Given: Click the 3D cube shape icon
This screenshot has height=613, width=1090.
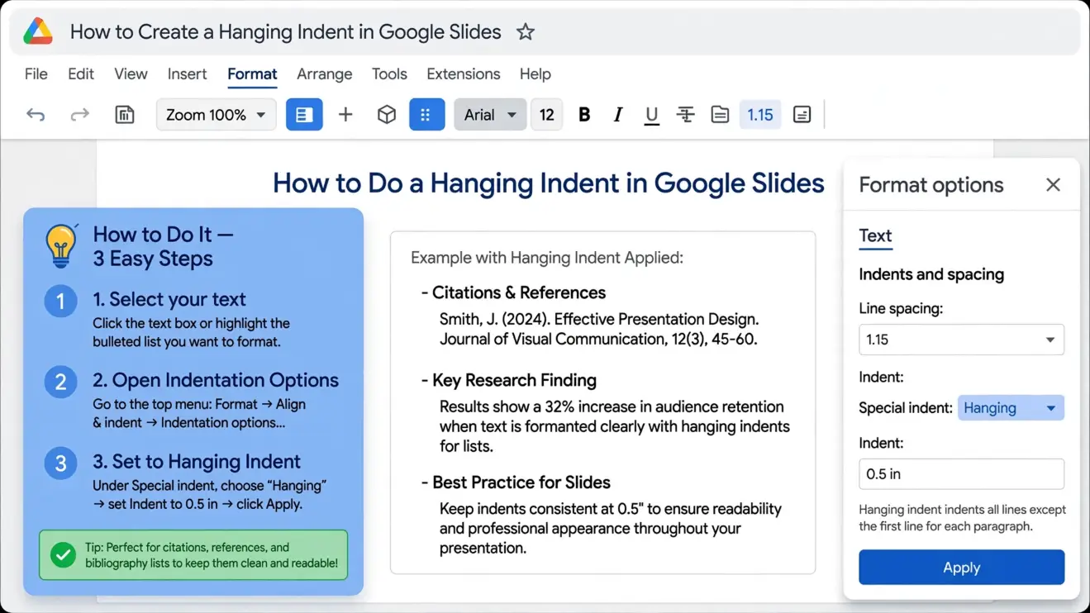Looking at the screenshot, I should (386, 115).
